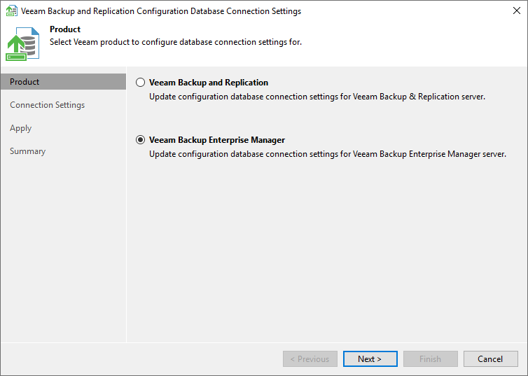Click the window title text in the title bar
This screenshot has width=528, height=376.
161,11
